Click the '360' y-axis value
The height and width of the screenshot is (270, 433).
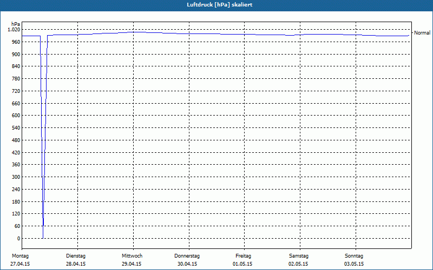pos(17,165)
